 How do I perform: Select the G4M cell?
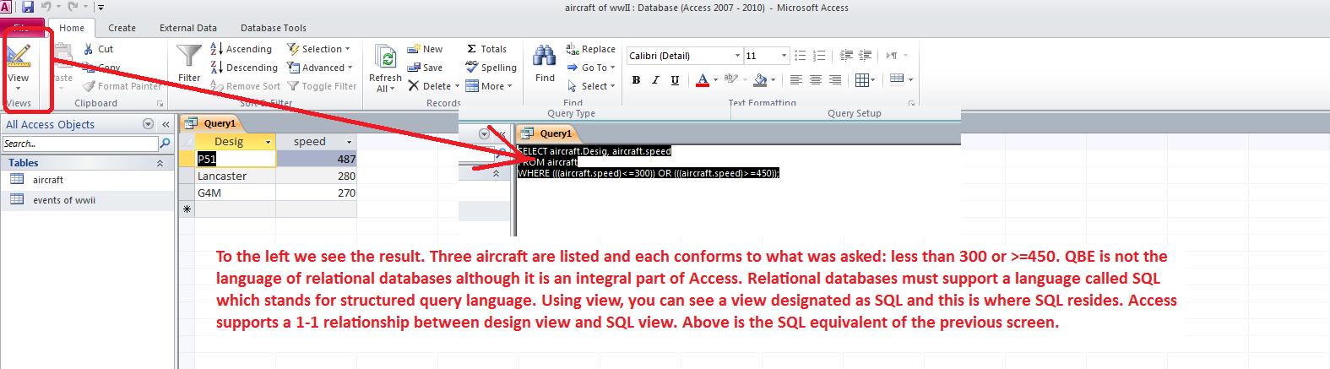tap(235, 193)
